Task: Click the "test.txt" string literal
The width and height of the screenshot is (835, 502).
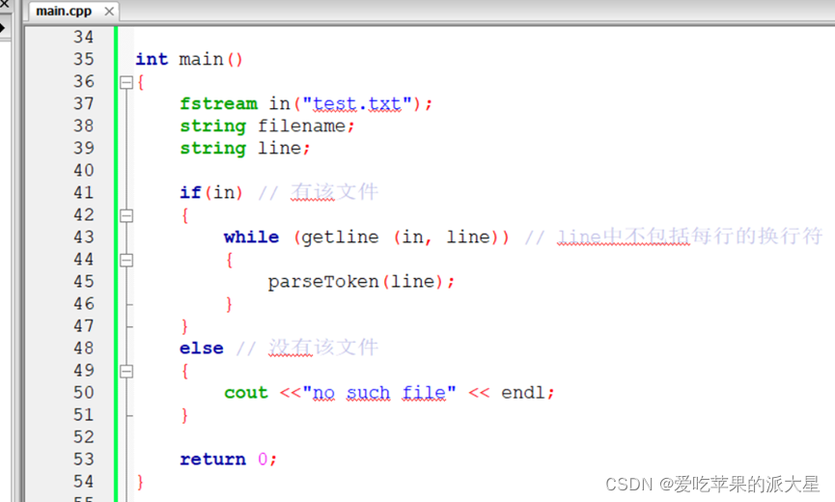Action: 357,103
